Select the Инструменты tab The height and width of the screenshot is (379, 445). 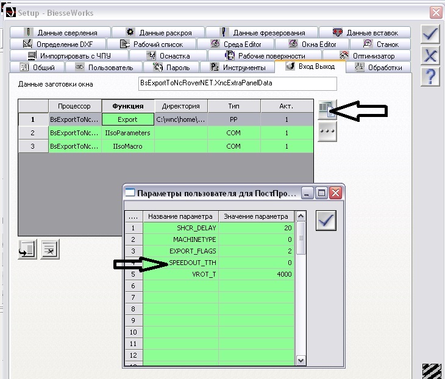(237, 68)
